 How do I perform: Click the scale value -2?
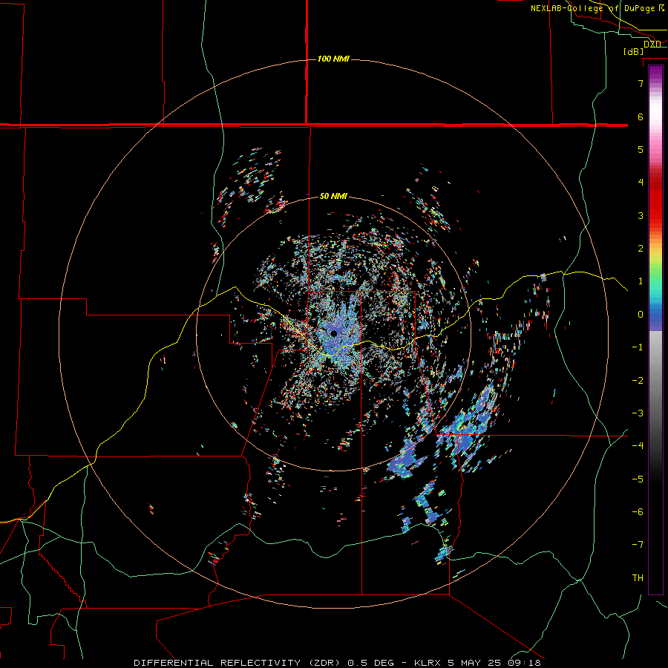[638, 381]
